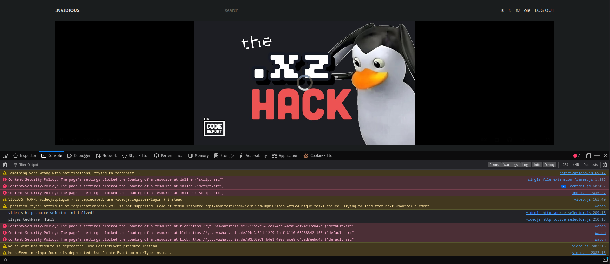The width and height of the screenshot is (610, 264).
Task: Open video.js:2083:13 link on mozPressure row
Action: [x=589, y=246]
